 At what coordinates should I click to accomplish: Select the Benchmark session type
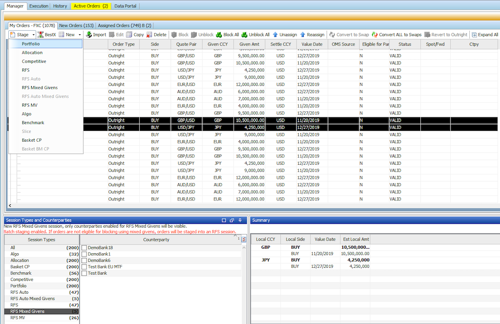pos(21,273)
